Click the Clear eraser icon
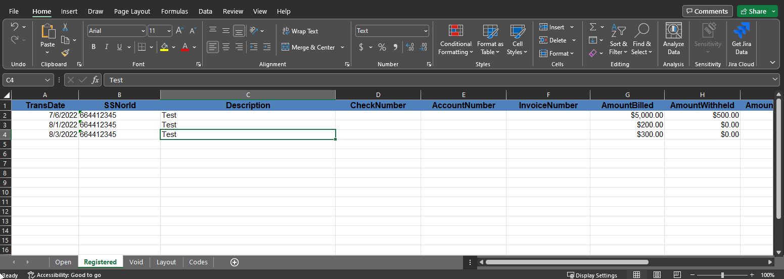Viewport: 784px width, 279px height. [593, 53]
